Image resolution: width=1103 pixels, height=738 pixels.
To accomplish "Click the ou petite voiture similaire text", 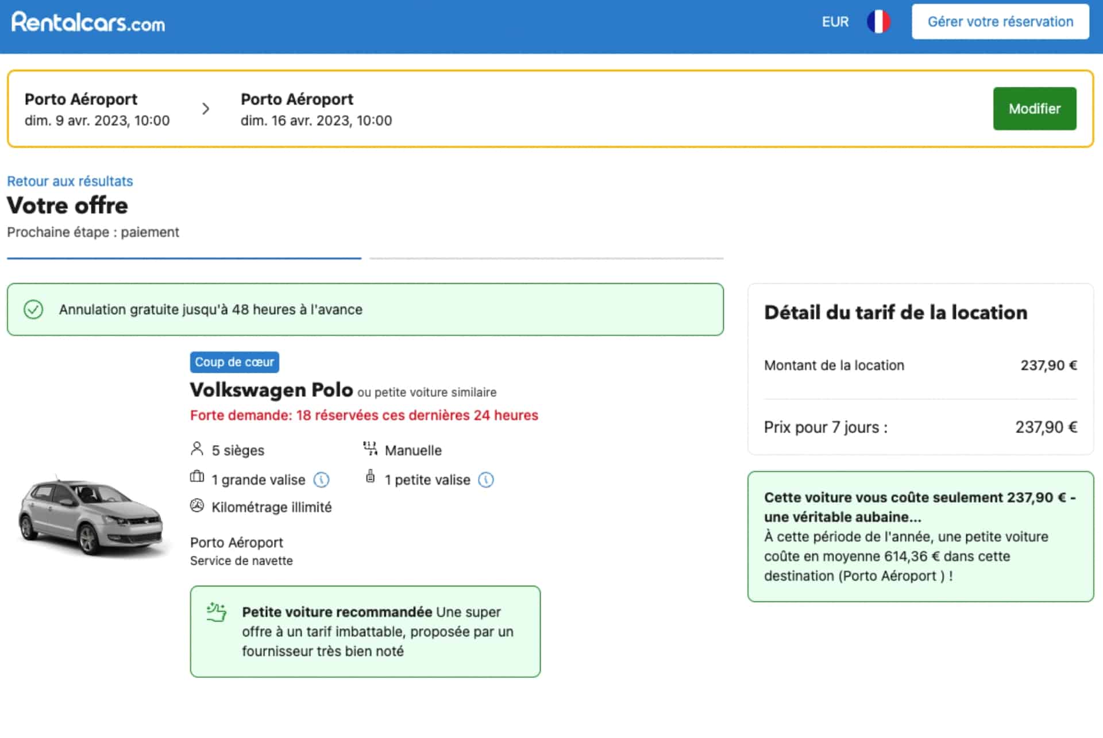I will (427, 392).
